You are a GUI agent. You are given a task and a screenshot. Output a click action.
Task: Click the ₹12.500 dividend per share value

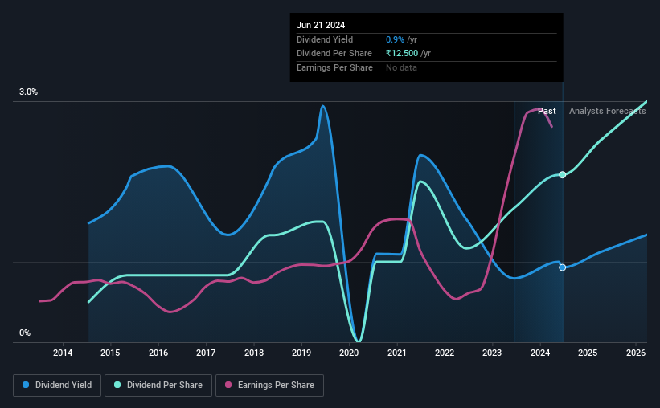click(x=402, y=54)
